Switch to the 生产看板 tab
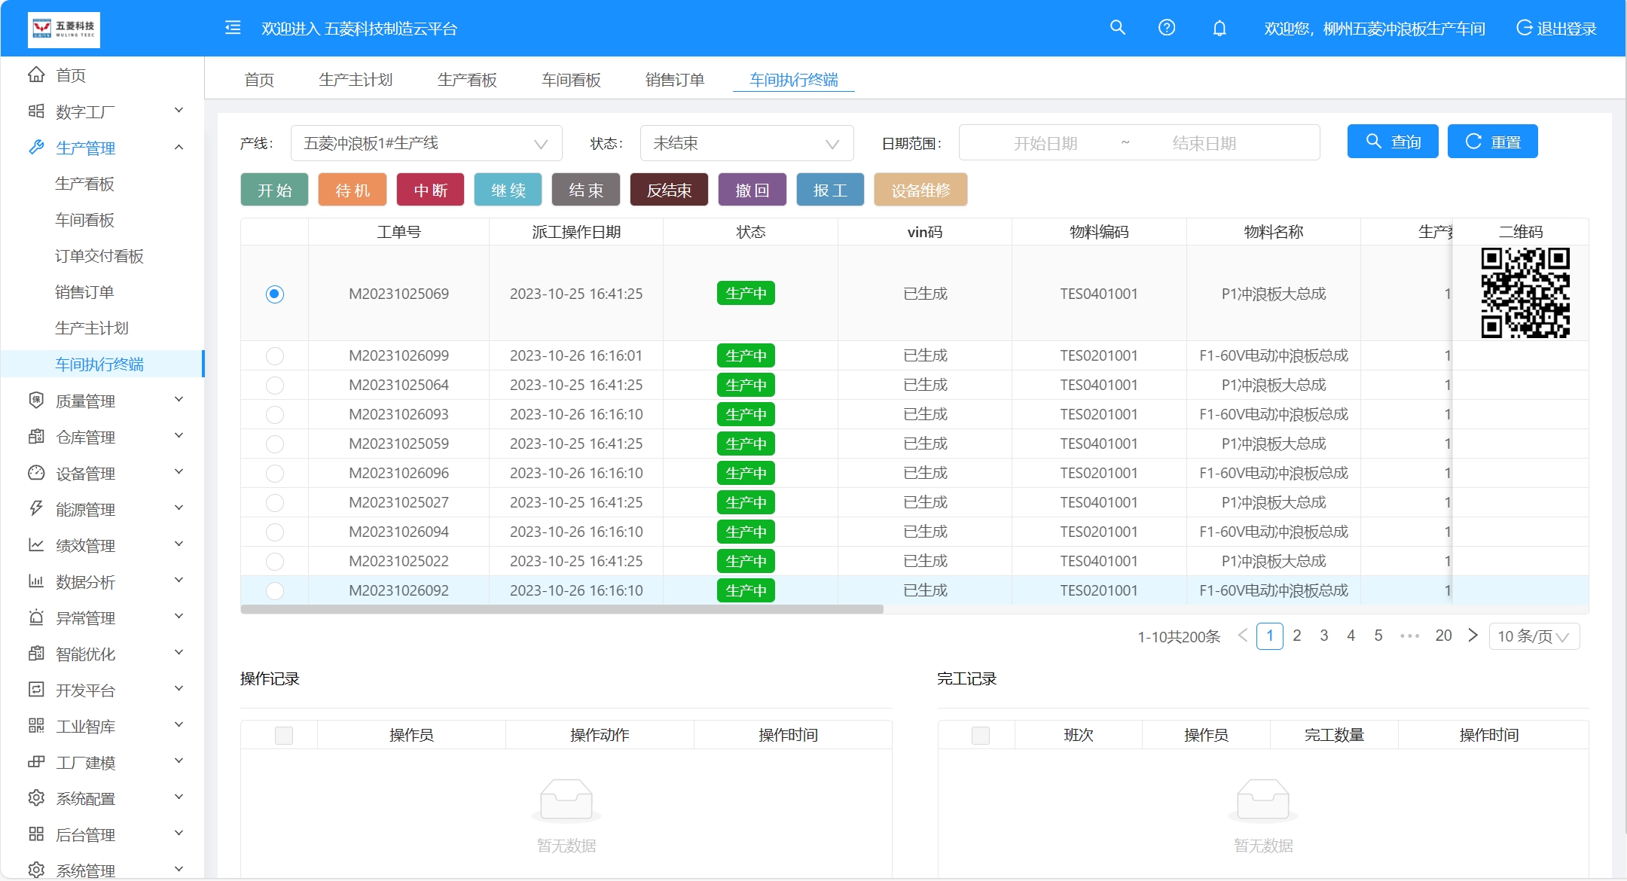The width and height of the screenshot is (1627, 881). click(x=467, y=80)
